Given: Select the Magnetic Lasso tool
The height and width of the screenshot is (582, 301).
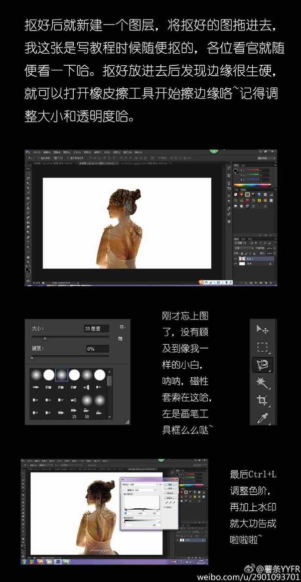Looking at the screenshot, I should pos(262,365).
